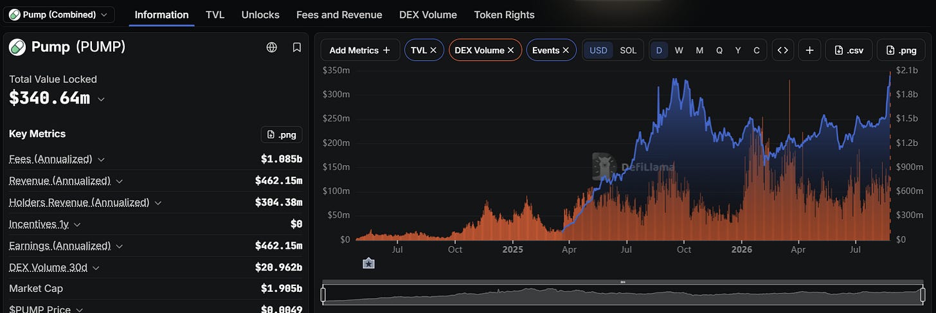Open the embed code icon
Image resolution: width=936 pixels, height=313 pixels.
[x=782, y=50]
